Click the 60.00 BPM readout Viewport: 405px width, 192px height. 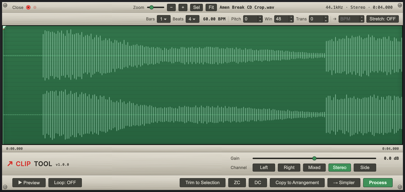215,19
